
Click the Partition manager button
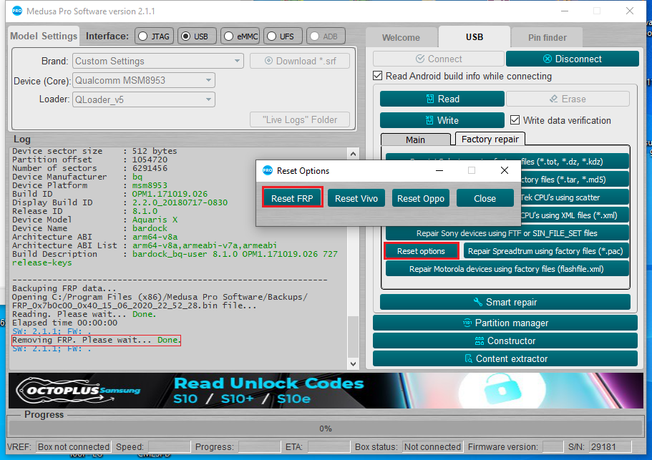[505, 323]
